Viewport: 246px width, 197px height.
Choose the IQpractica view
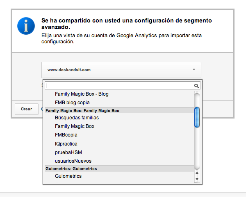point(66,144)
